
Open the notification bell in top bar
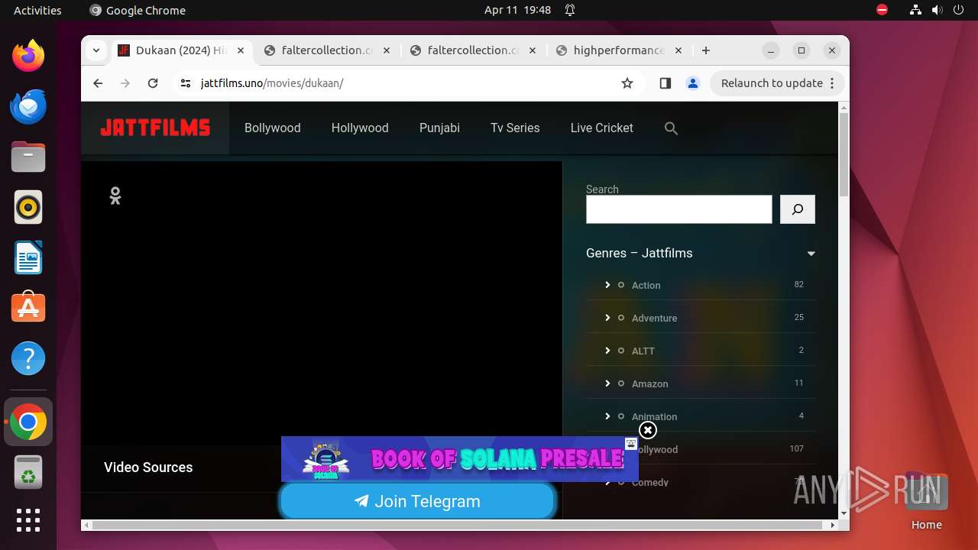(570, 10)
